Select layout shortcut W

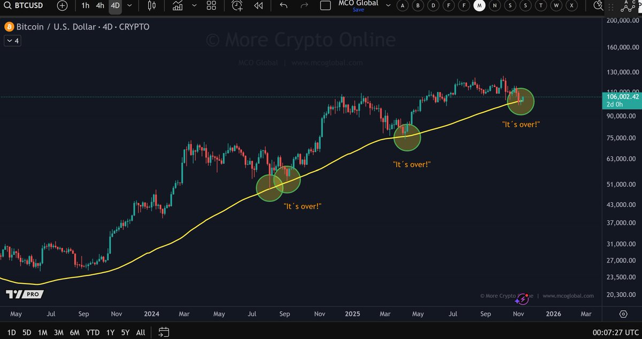coord(557,6)
